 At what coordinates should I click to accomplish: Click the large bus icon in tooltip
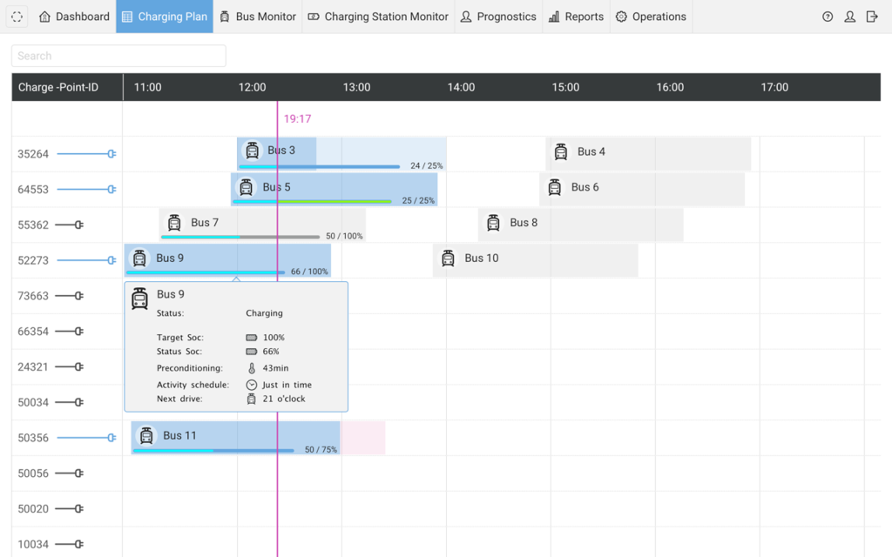click(139, 299)
